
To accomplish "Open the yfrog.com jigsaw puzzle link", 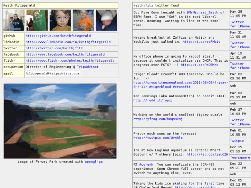I will (x=158, y=119).
